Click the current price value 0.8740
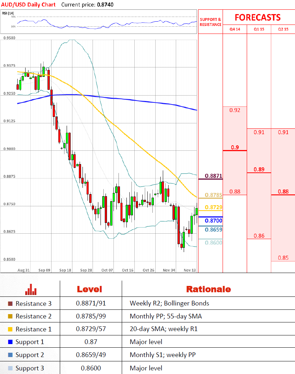The image size is (295, 374). (x=105, y=5)
